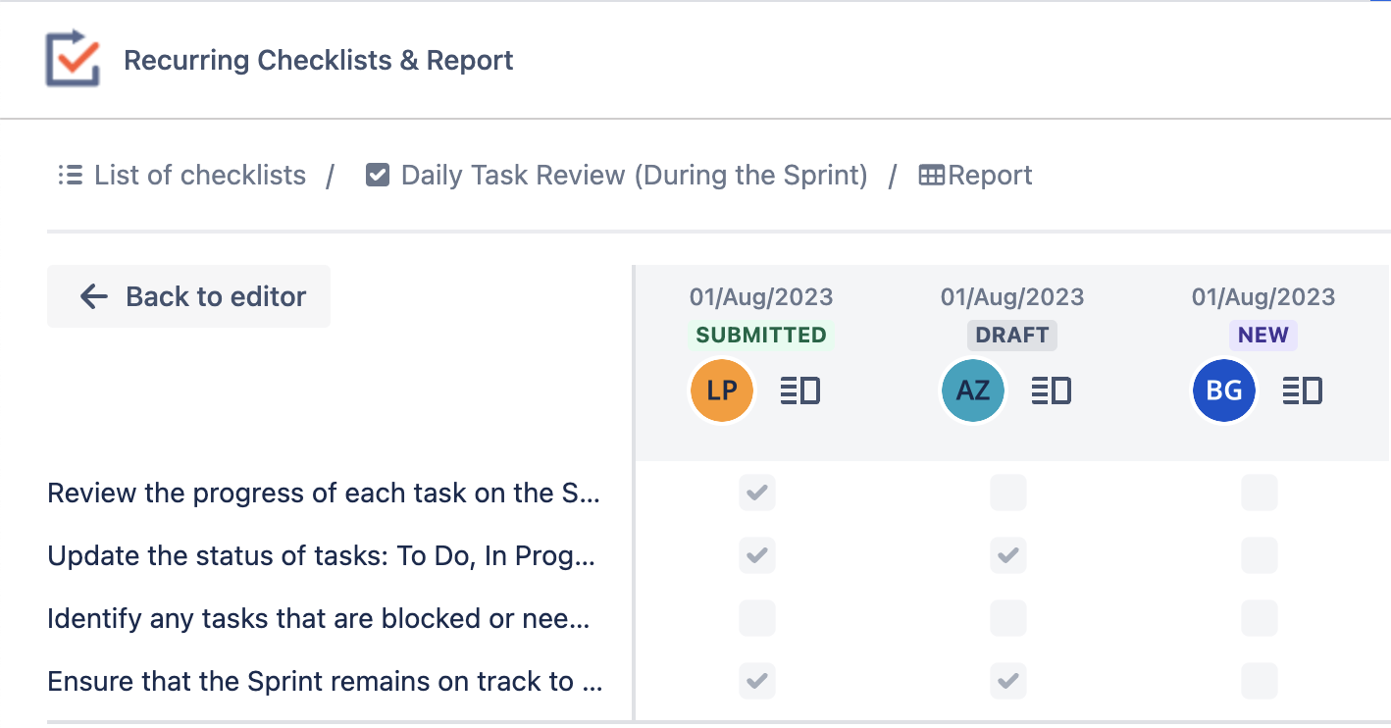Toggle LP's Identify blocked tasks checkbox

(756, 618)
